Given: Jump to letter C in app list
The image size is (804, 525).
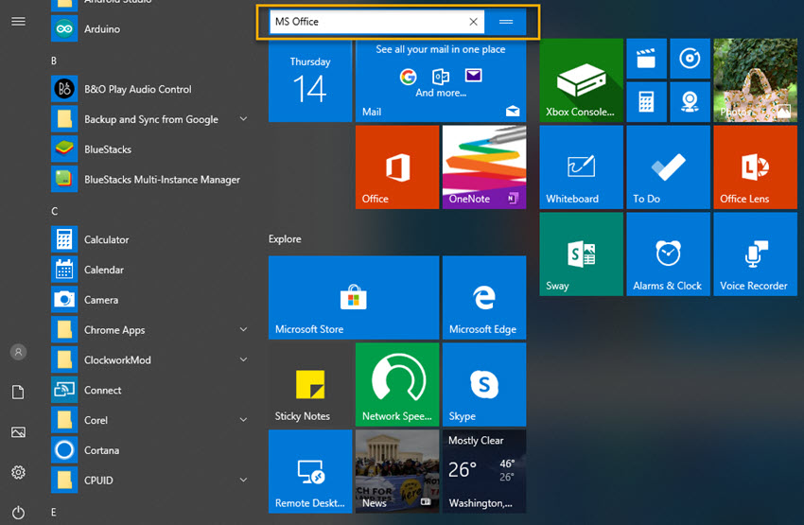Looking at the screenshot, I should point(54,211).
